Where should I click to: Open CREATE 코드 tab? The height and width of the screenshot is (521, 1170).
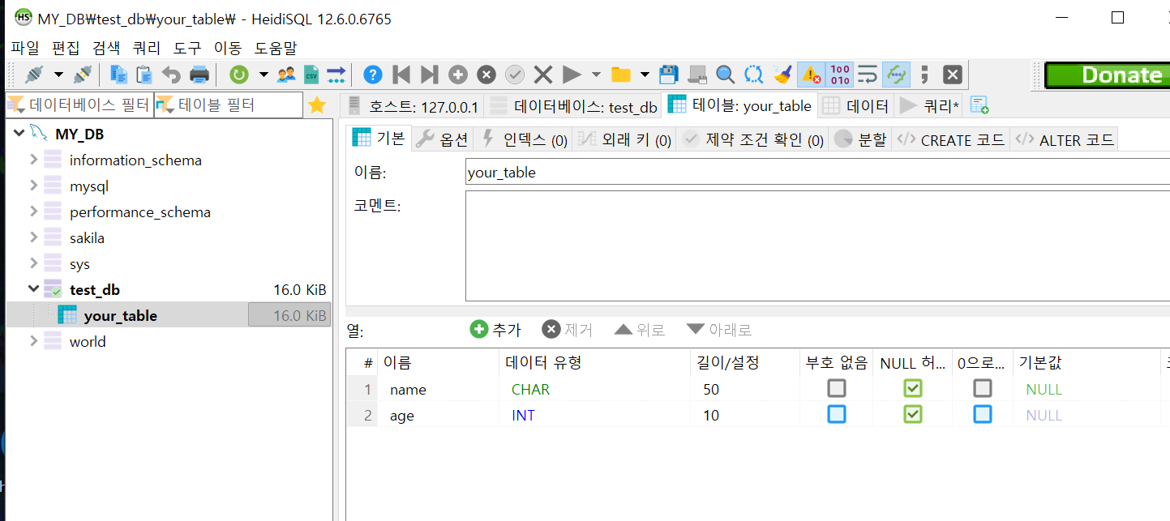click(951, 139)
